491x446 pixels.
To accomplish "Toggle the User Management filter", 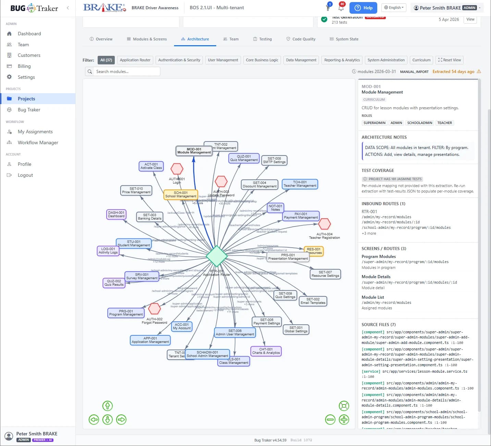I will pyautogui.click(x=223, y=60).
